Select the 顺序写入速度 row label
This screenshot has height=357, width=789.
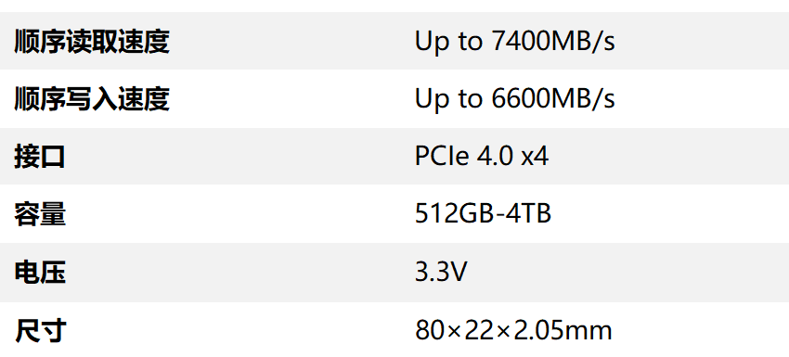pos(92,99)
